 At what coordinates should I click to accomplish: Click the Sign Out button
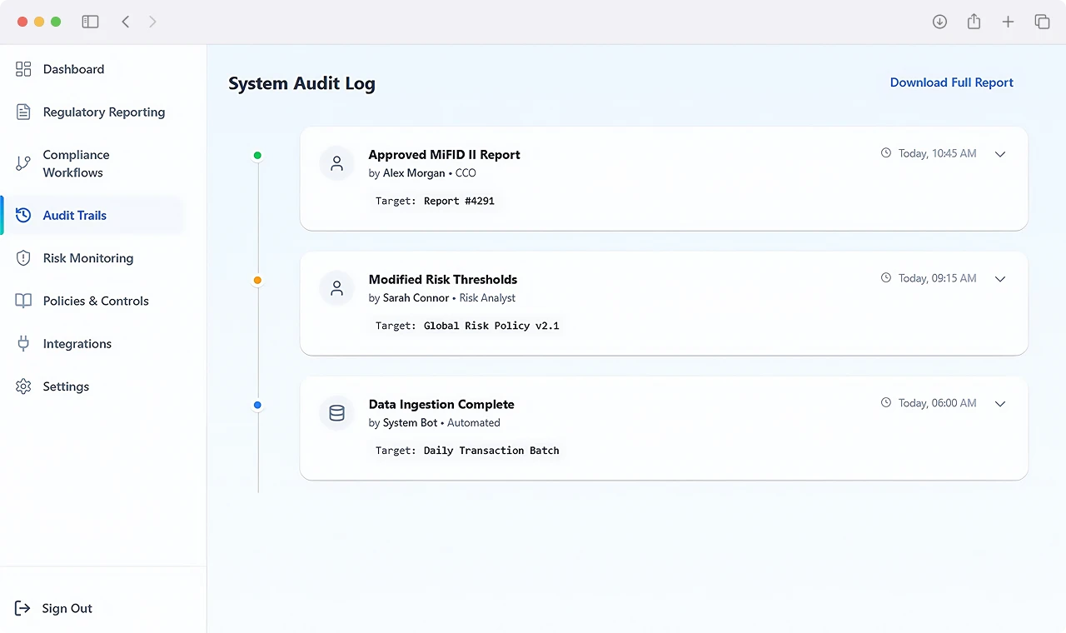pos(54,609)
